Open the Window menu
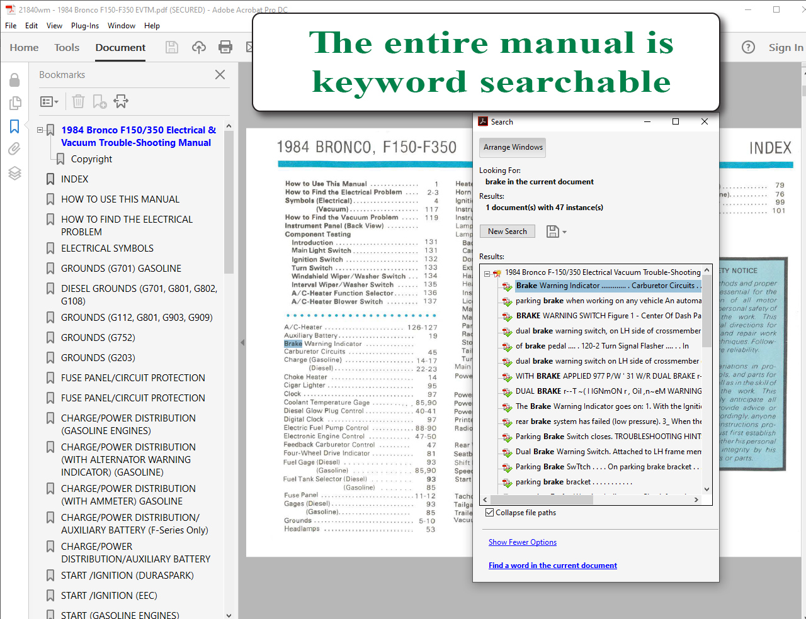The width and height of the screenshot is (806, 619). click(122, 26)
